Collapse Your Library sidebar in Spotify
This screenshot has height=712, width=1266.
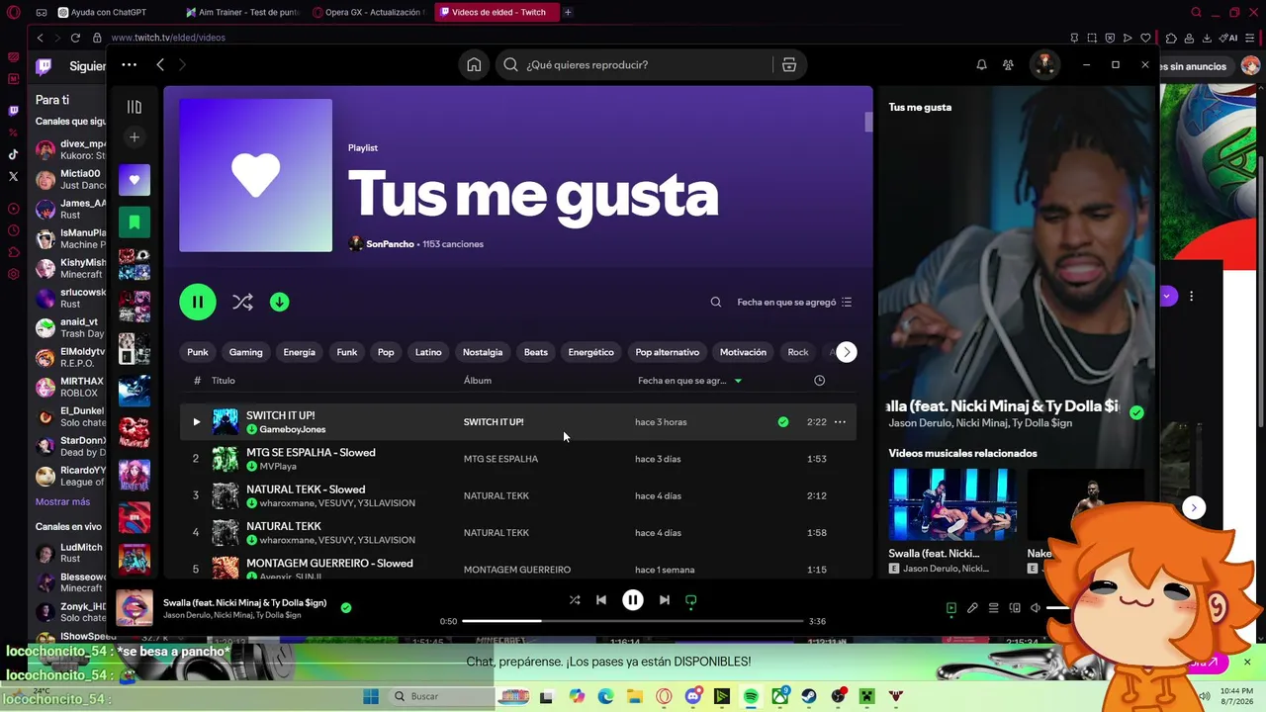(x=135, y=107)
